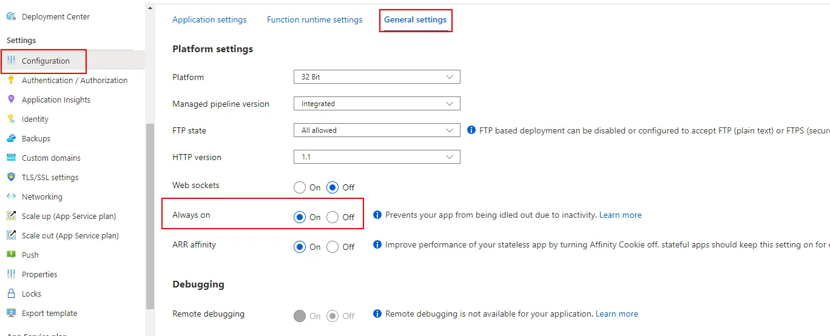Open Function runtime settings tab
The image size is (830, 336).
(314, 19)
